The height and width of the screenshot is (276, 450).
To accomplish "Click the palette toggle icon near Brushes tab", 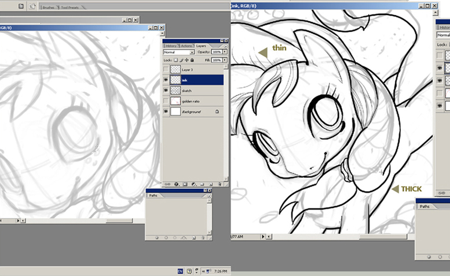I will click(x=32, y=6).
